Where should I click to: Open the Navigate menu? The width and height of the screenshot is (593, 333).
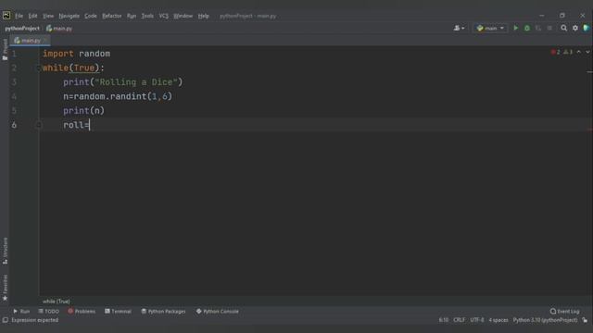point(69,16)
